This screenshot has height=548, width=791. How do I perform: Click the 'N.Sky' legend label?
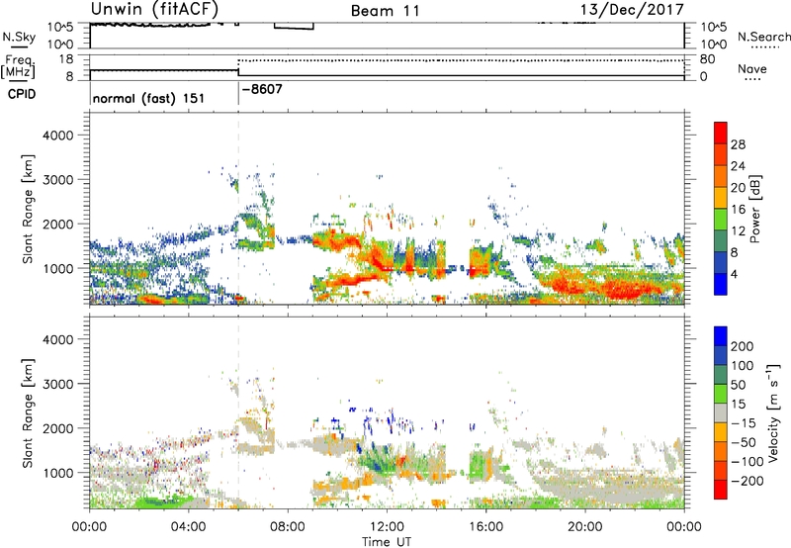point(19,37)
